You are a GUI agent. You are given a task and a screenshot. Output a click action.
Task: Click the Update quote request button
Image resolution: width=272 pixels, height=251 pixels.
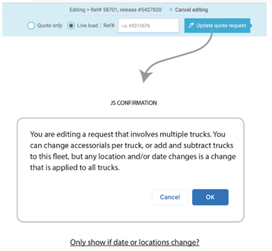217,26
